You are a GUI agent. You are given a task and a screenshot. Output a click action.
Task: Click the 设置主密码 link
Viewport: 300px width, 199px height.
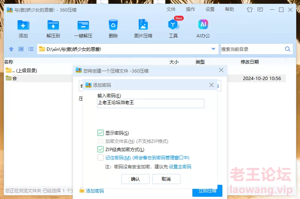click(180, 167)
